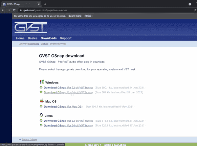Click the browser address bar URL
Screen dimensions: 197x146
45,10
